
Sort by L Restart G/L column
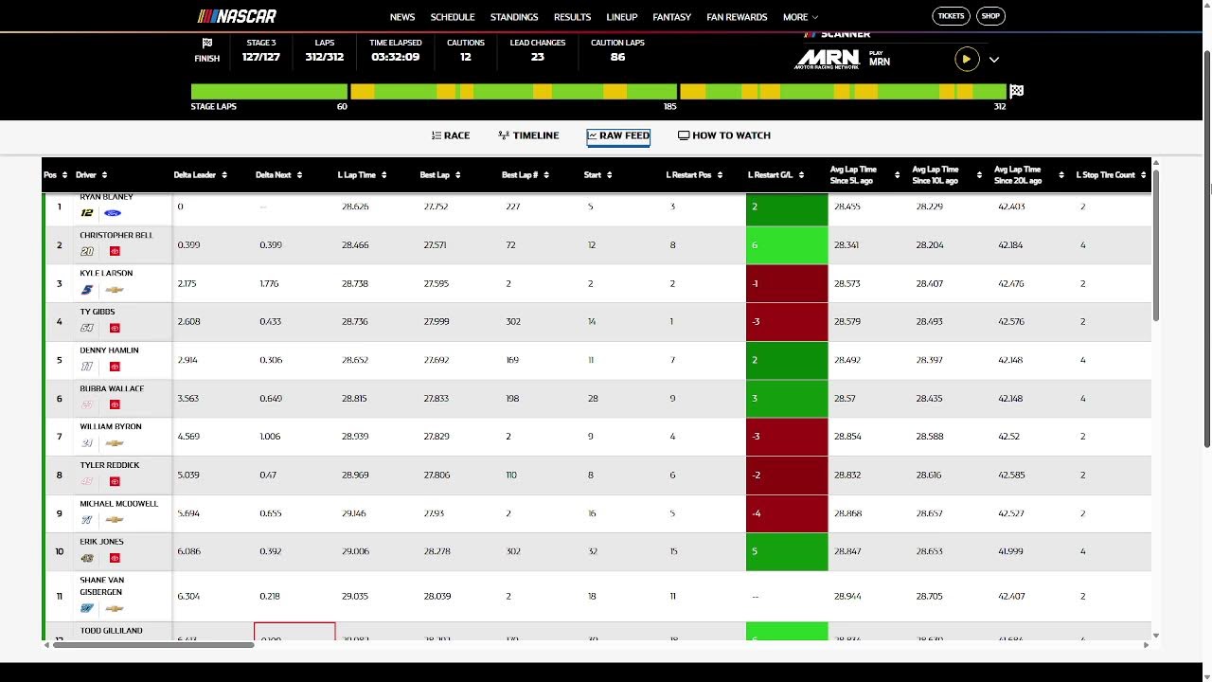click(x=776, y=175)
